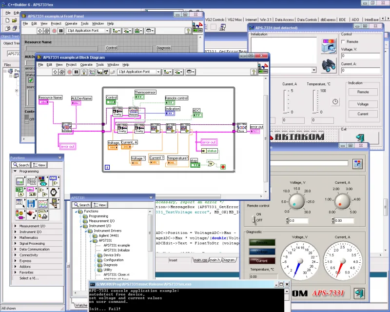Run the Block Diagram VI
390x312 pixels.
pyautogui.click(x=55, y=72)
